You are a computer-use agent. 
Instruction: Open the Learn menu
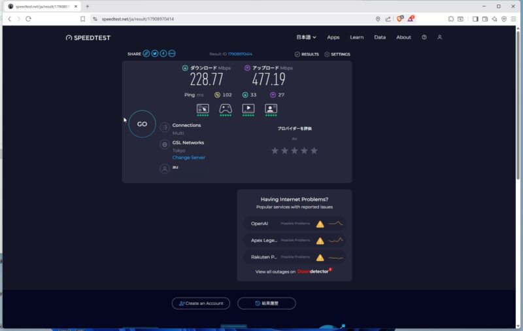point(356,37)
